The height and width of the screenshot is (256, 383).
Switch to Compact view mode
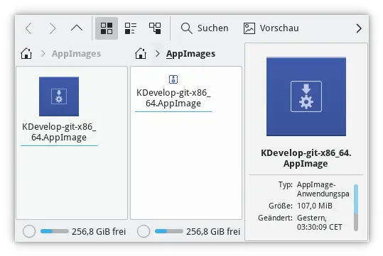(131, 28)
